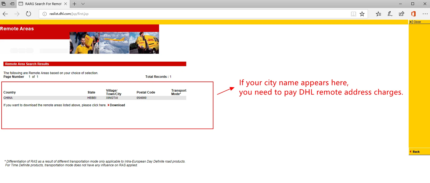
Task: Click the State column header
Action: point(91,92)
